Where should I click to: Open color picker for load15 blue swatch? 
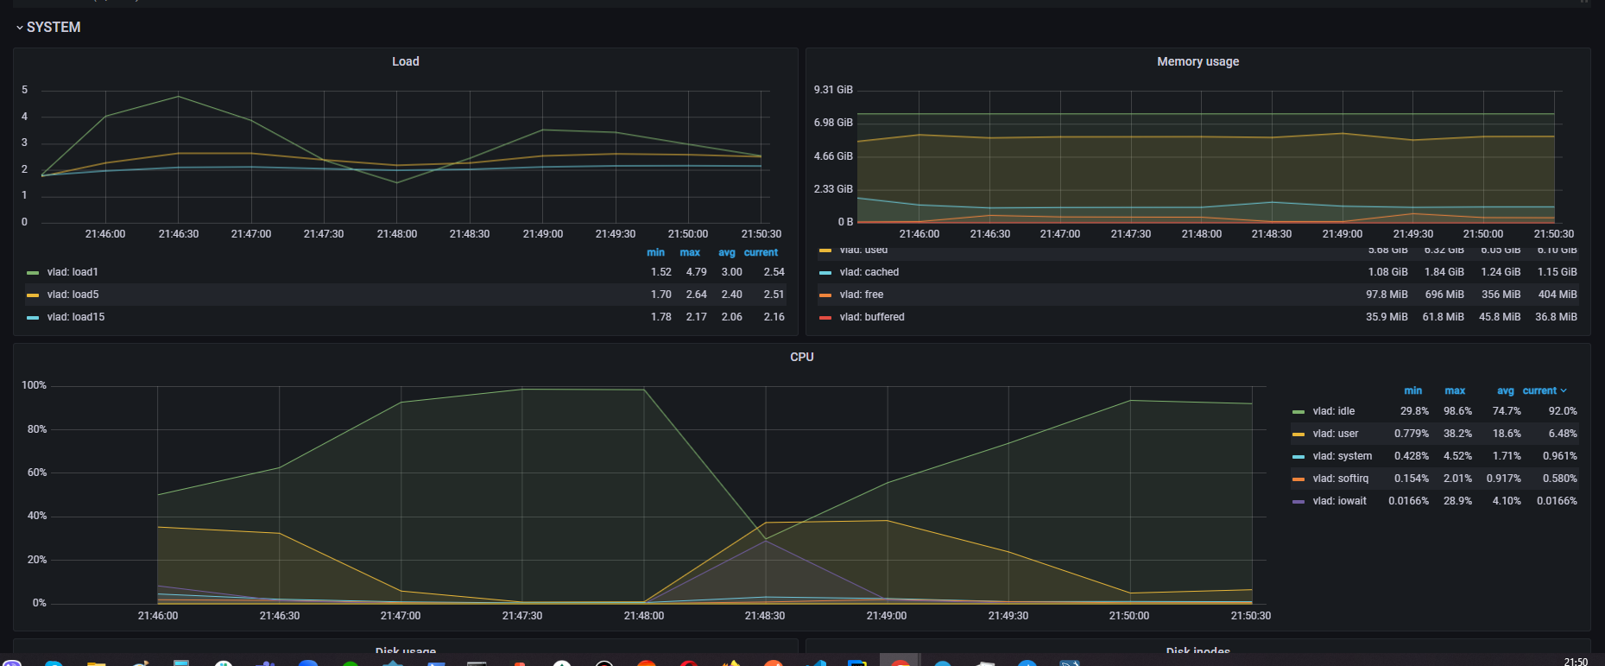point(33,318)
